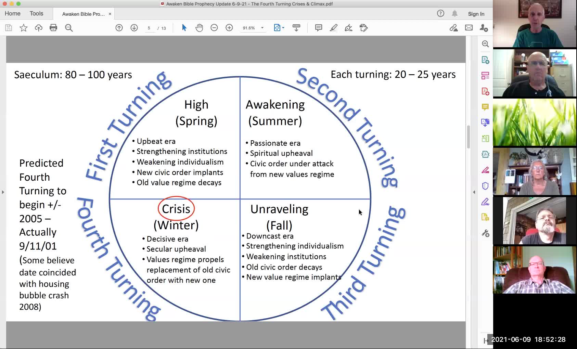Bookmark the file with the star icon

point(24,28)
